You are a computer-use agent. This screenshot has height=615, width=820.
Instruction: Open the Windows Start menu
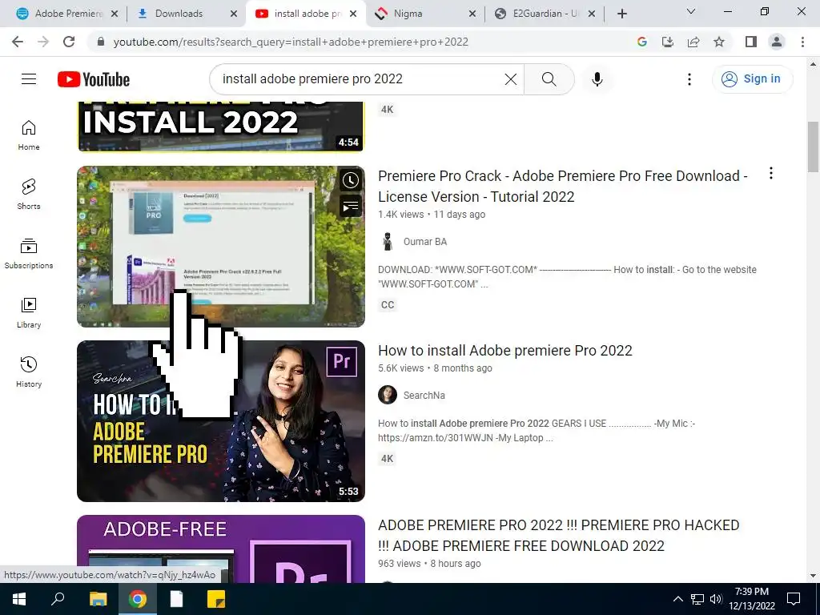(x=19, y=599)
